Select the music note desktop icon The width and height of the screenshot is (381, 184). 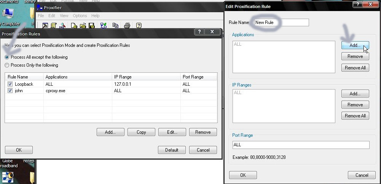click(x=8, y=178)
